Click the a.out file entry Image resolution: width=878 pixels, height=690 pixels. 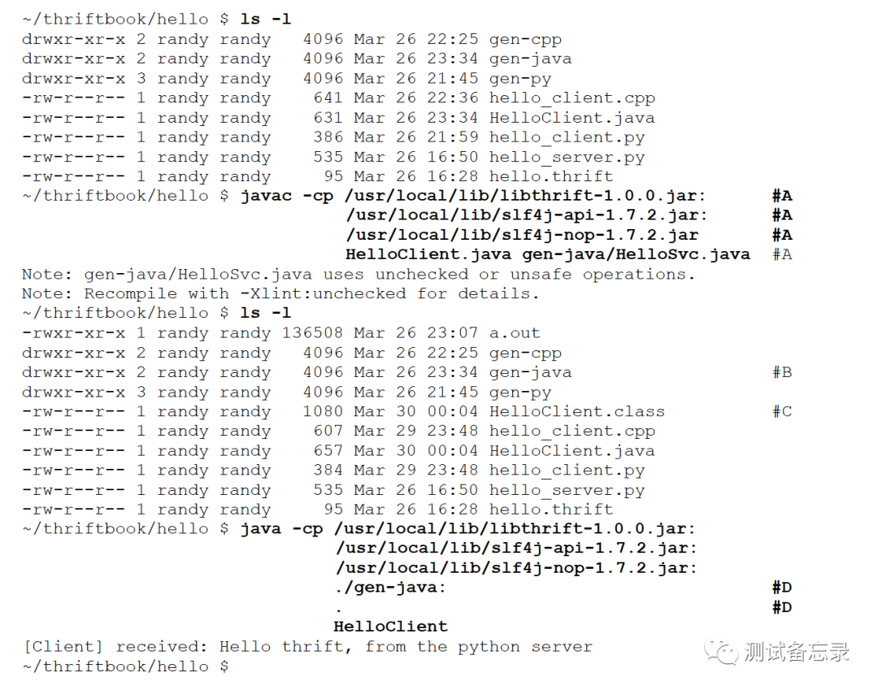[x=515, y=333]
